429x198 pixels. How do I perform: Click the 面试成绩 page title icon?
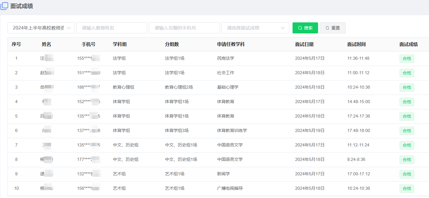point(4,6)
